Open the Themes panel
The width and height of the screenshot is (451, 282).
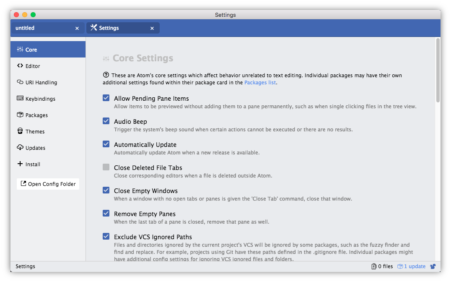[x=48, y=132]
